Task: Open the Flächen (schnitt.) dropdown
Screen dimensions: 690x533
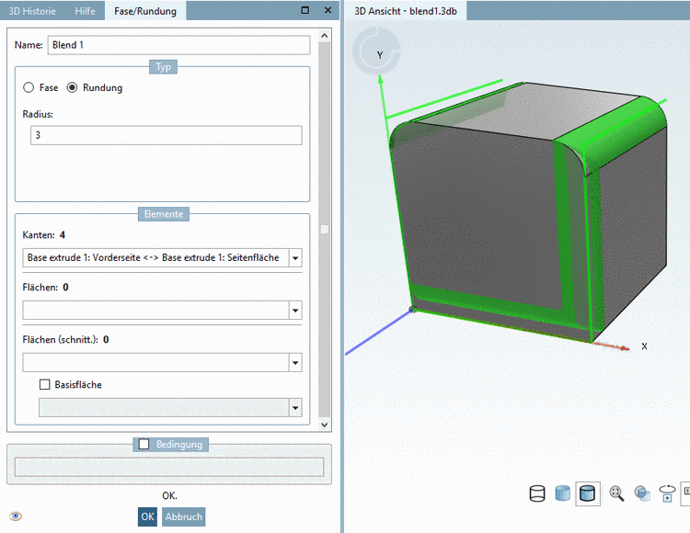Action: tap(295, 362)
